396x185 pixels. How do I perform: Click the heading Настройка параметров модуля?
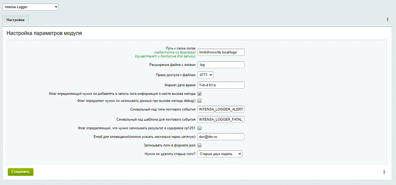point(44,33)
